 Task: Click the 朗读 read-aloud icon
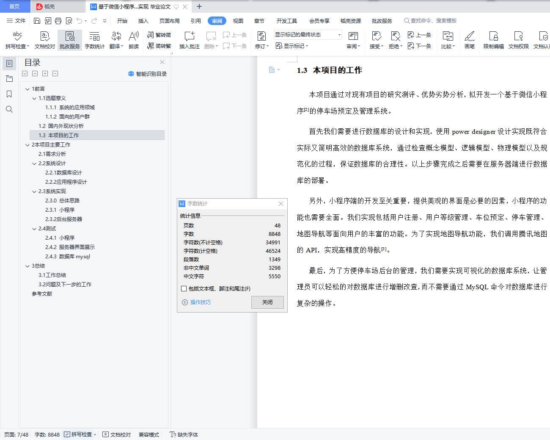pos(134,40)
